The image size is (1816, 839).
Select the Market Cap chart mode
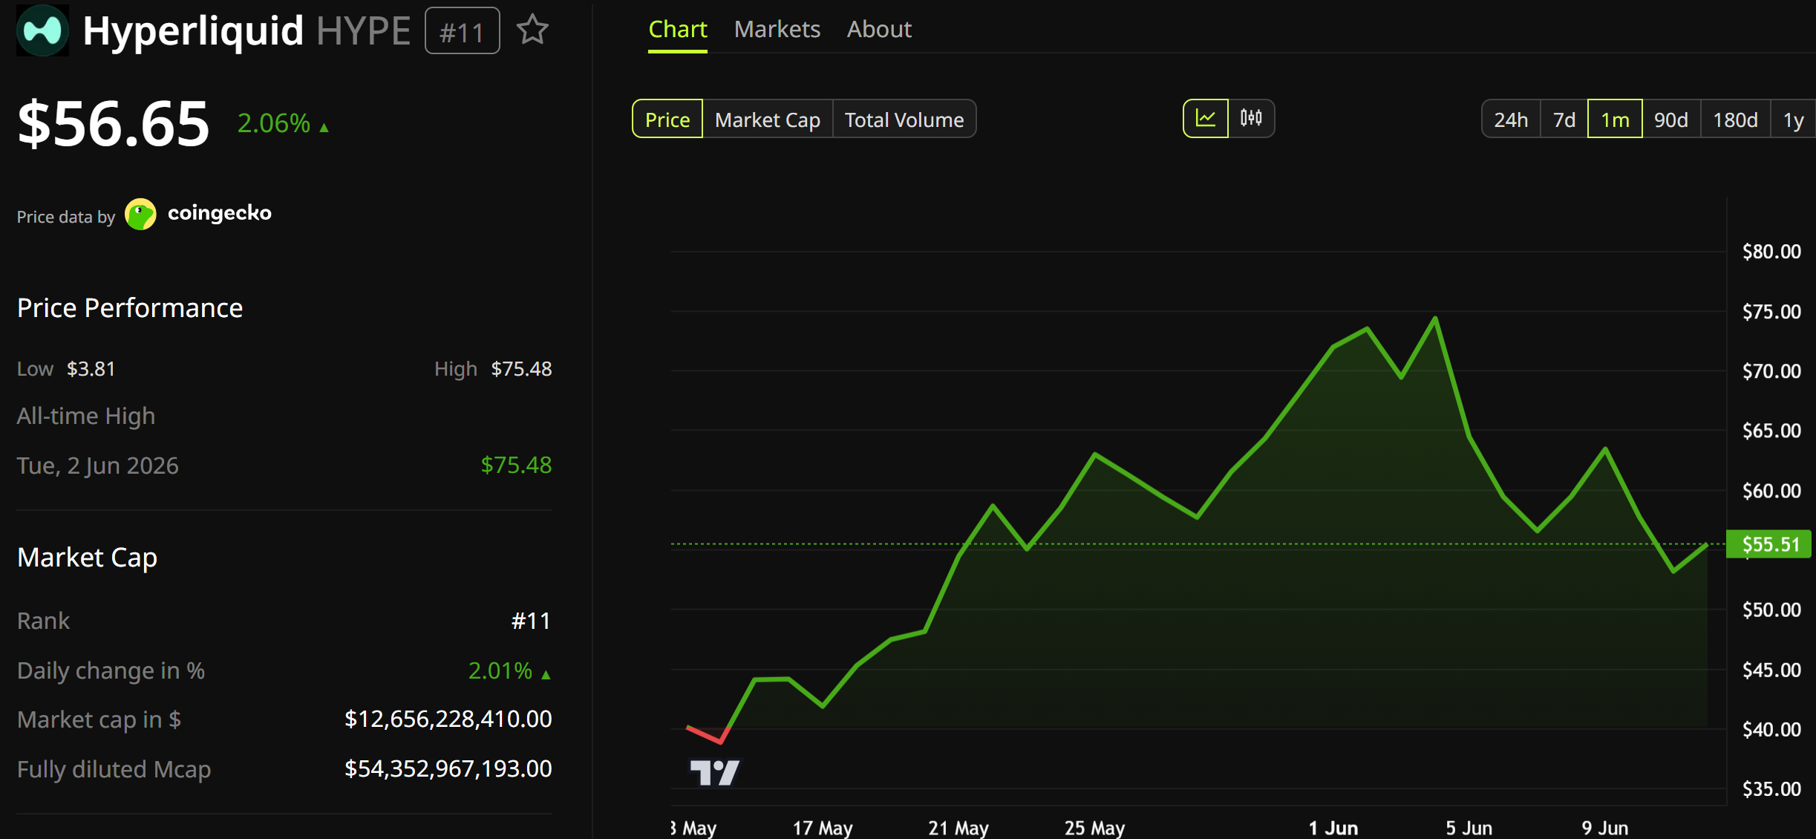768,119
